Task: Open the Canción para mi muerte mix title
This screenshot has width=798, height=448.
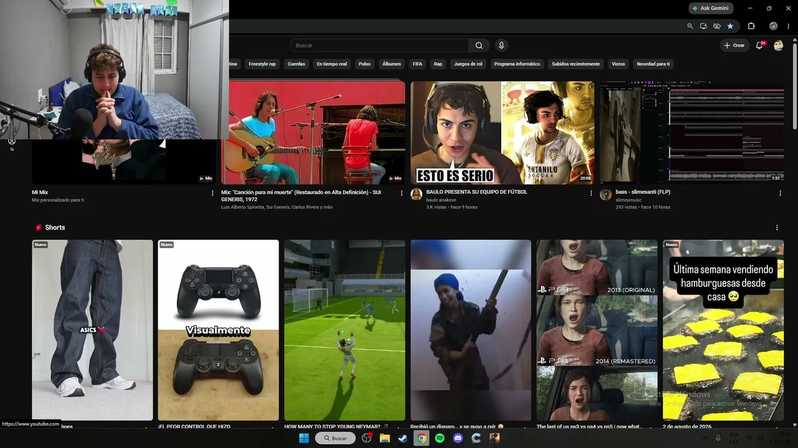Action: tap(301, 196)
